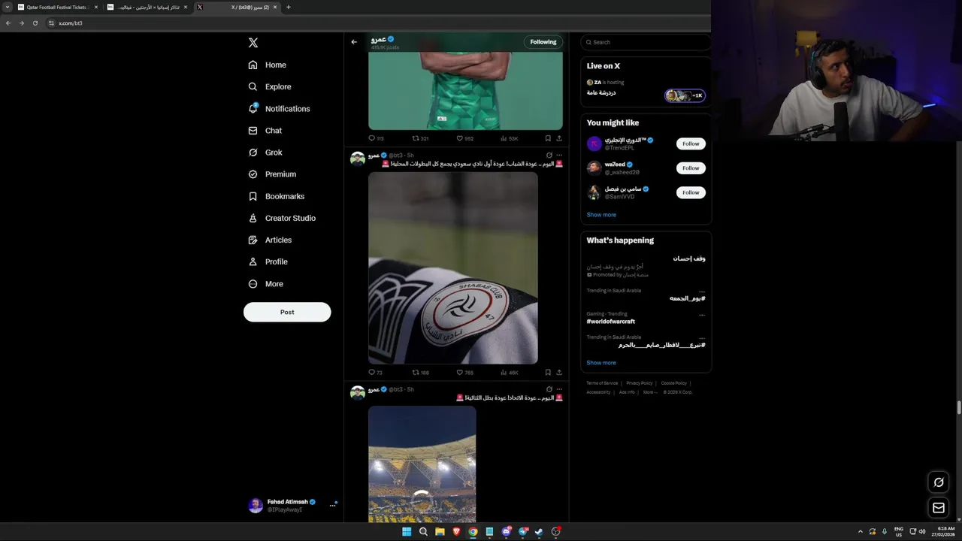962x541 pixels.
Task: Go to Profile in the sidebar
Action: pyautogui.click(x=268, y=261)
